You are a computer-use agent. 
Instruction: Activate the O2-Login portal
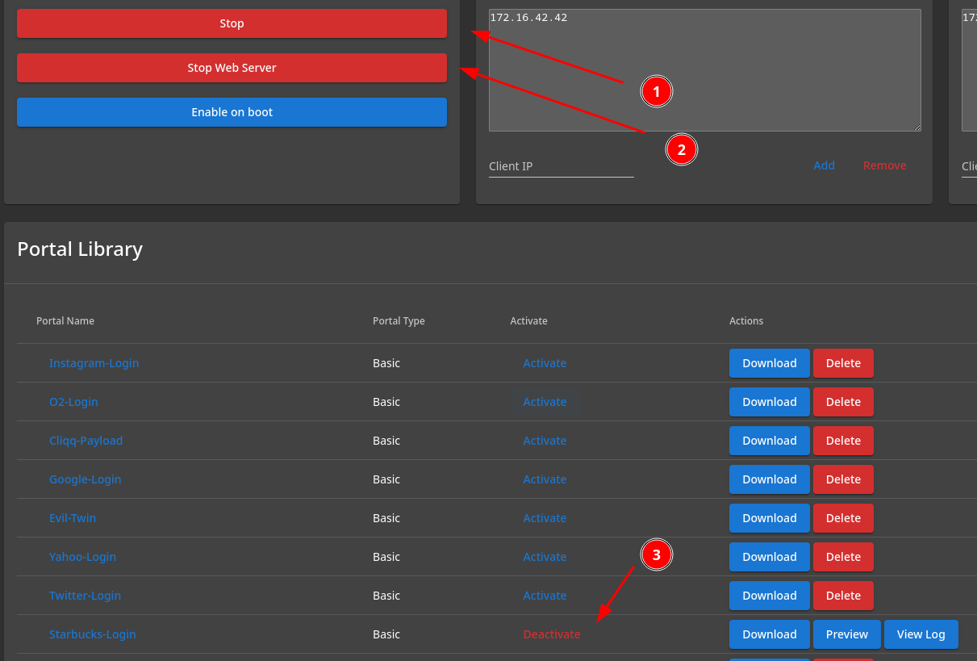pos(545,402)
